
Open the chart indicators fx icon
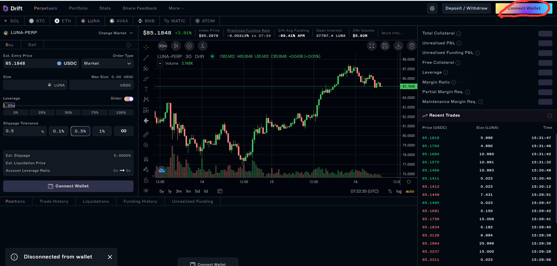tap(203, 46)
